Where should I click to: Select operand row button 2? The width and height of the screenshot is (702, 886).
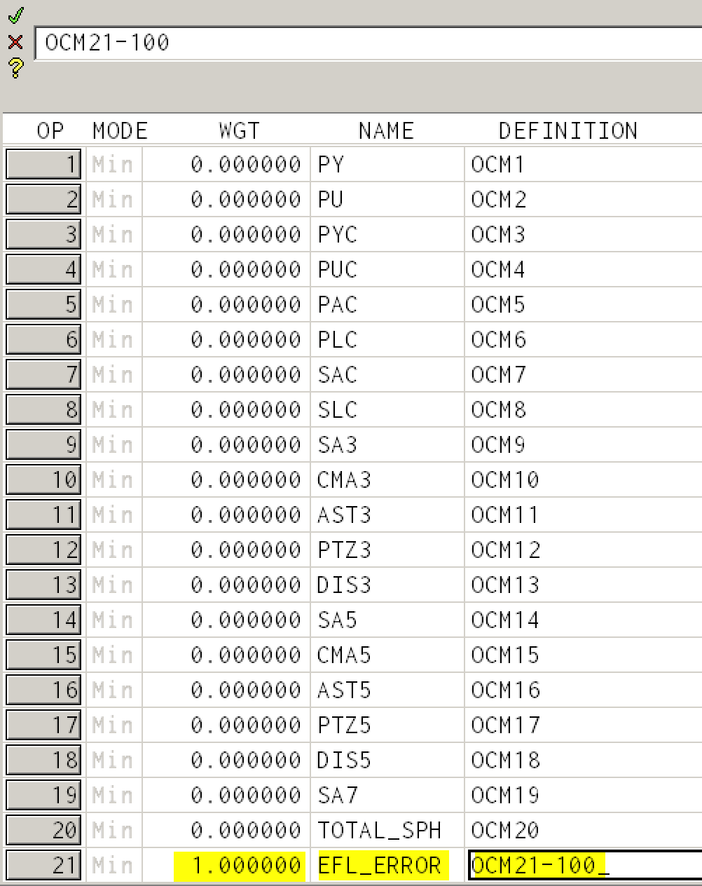point(43,199)
